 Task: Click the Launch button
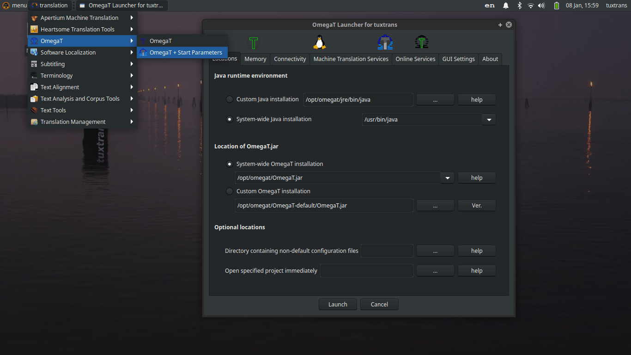(x=338, y=305)
